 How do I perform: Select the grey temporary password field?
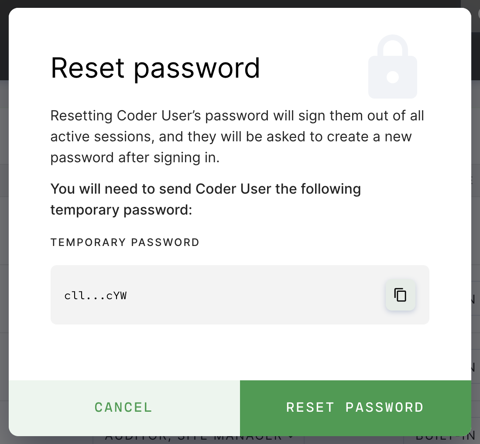240,295
